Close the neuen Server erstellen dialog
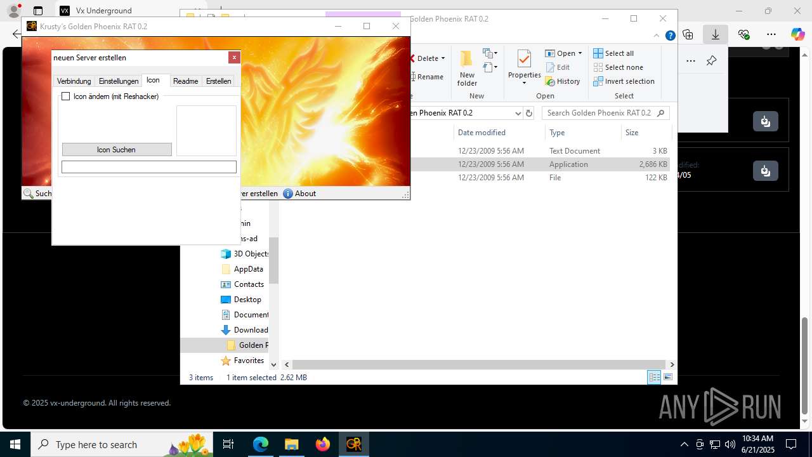This screenshot has width=812, height=457. [234, 58]
